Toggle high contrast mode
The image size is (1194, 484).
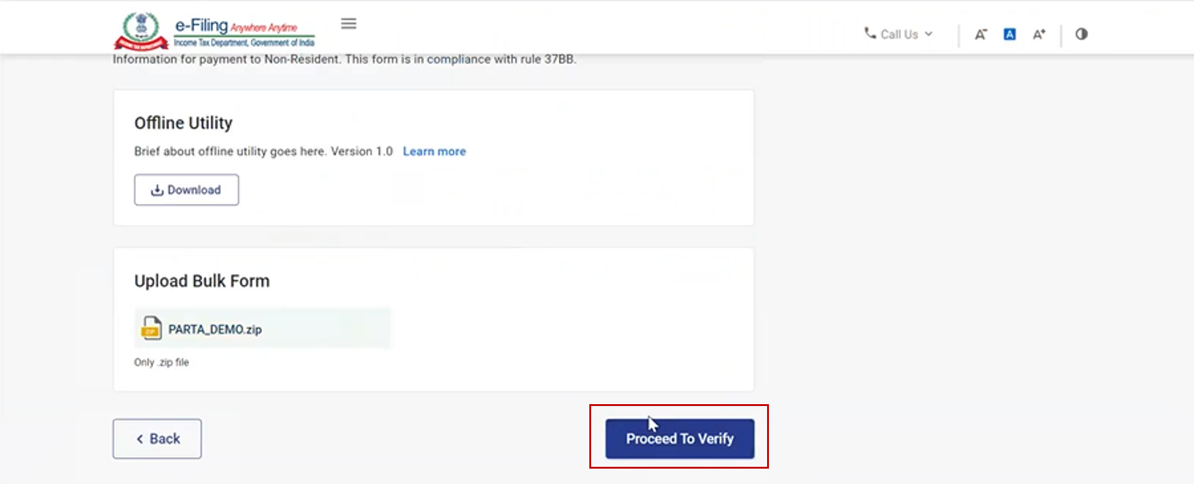tap(1081, 34)
